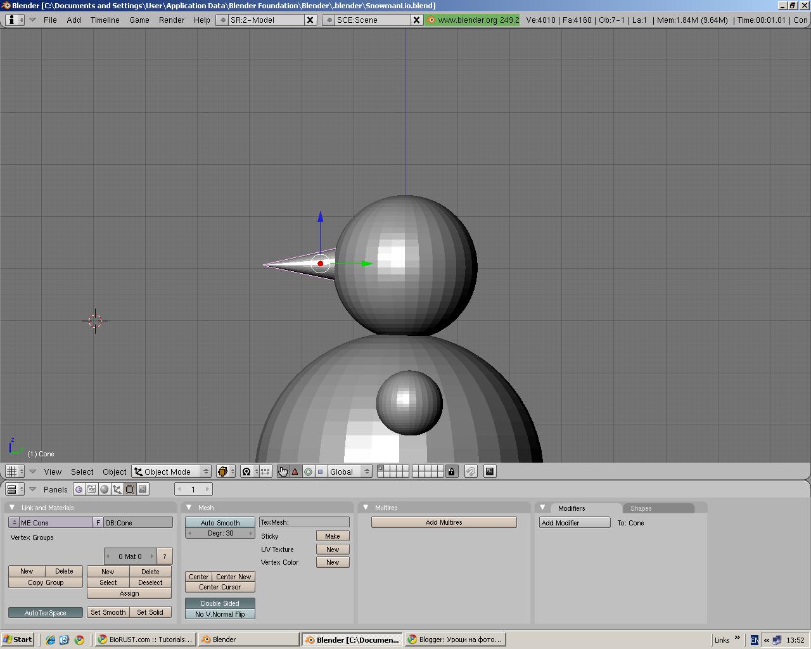Click the Add Modifier button
This screenshot has height=649, width=811.
[573, 522]
